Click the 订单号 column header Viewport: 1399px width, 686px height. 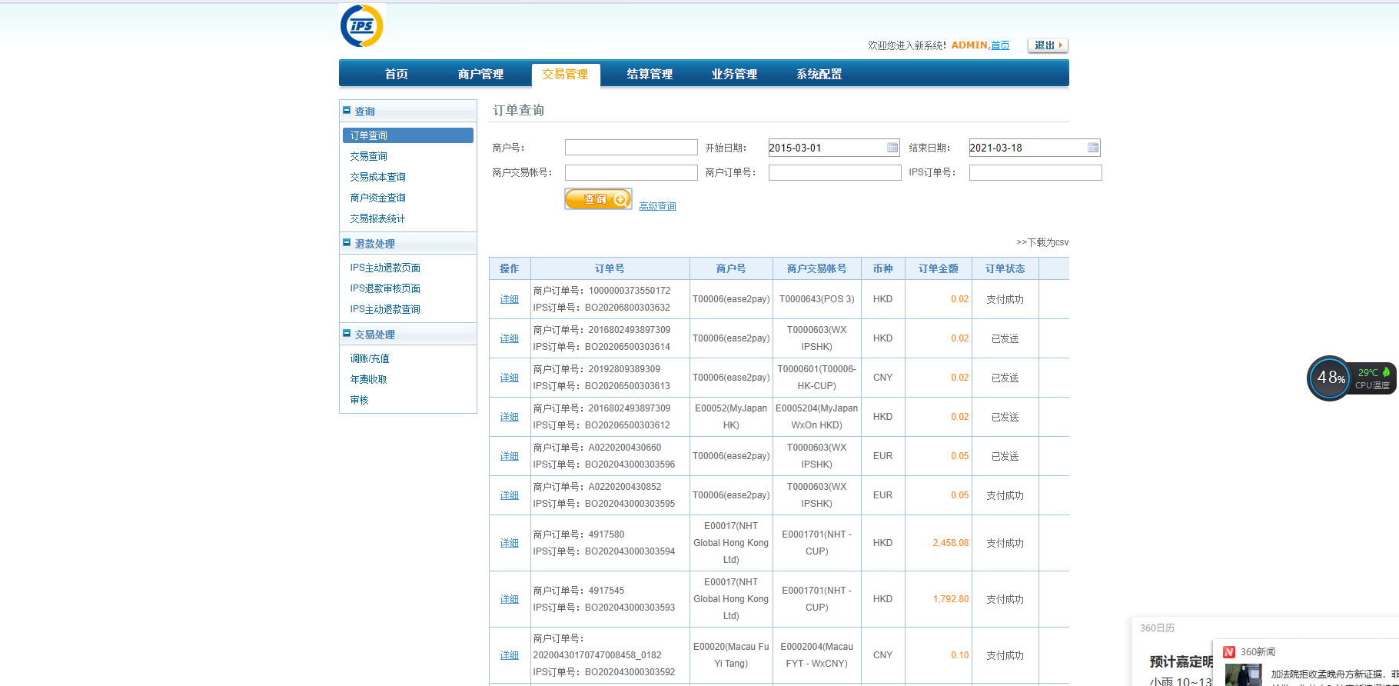coord(610,268)
